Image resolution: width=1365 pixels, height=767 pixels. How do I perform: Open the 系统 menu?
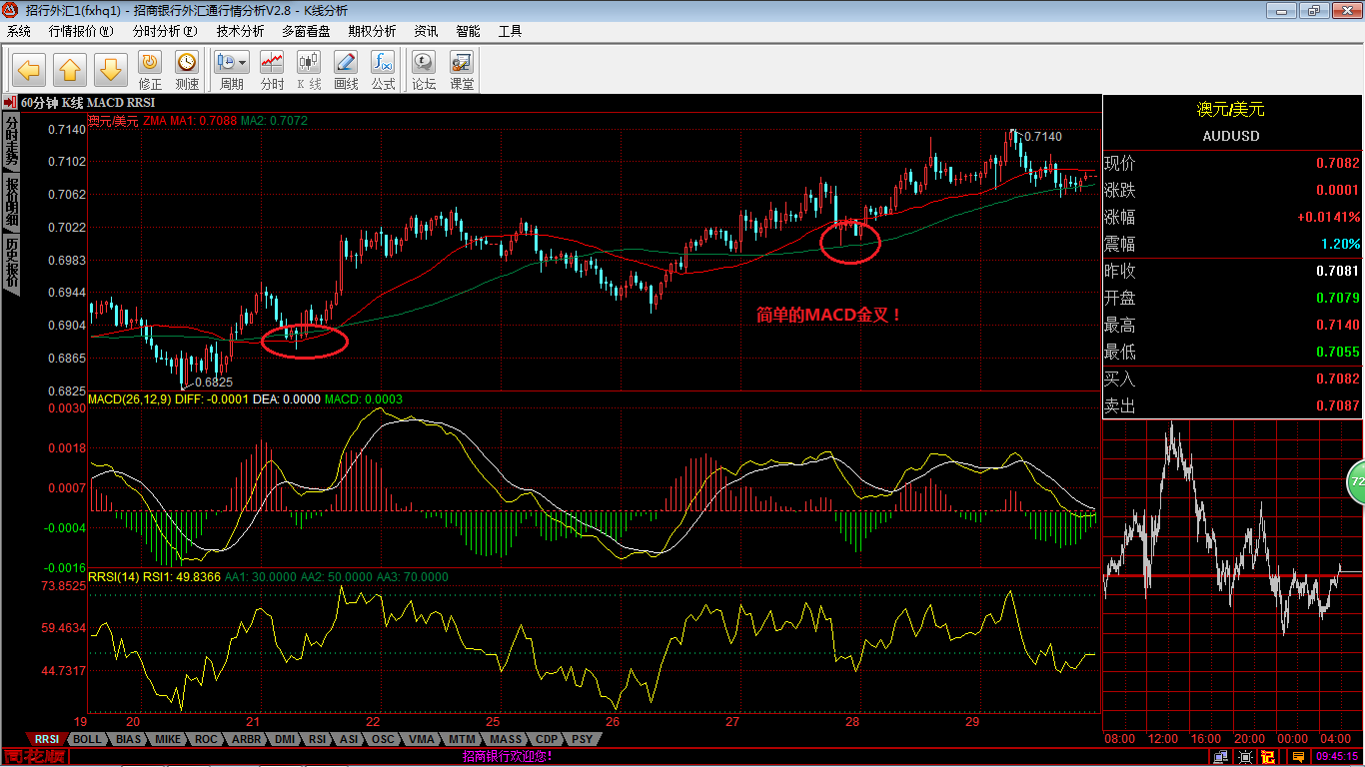(19, 31)
